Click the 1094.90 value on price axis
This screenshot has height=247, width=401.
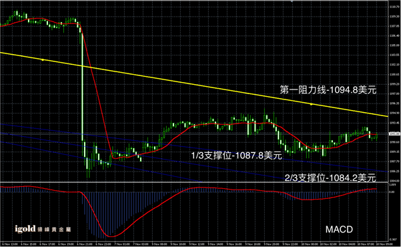tap(394, 113)
